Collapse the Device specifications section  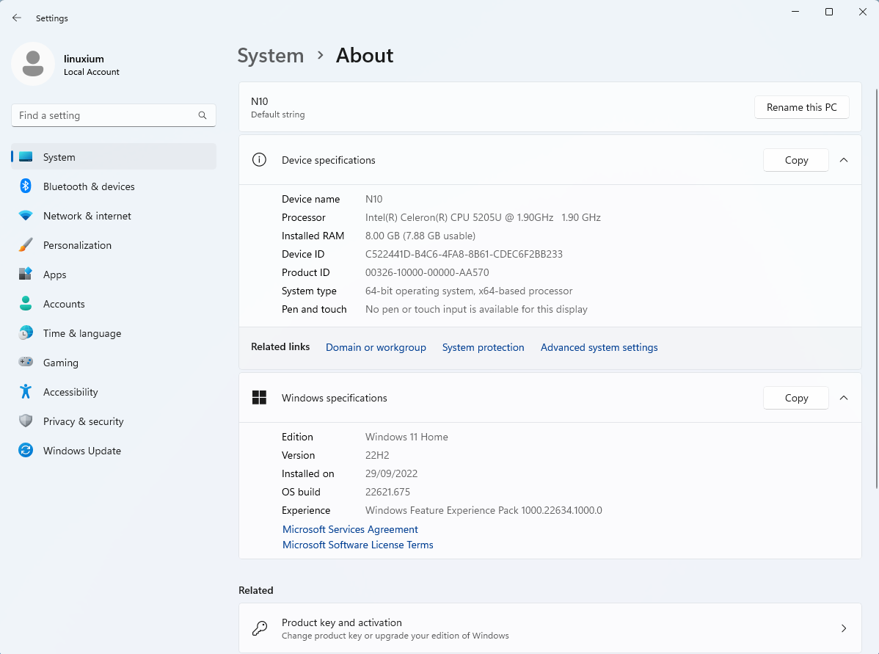coord(844,160)
